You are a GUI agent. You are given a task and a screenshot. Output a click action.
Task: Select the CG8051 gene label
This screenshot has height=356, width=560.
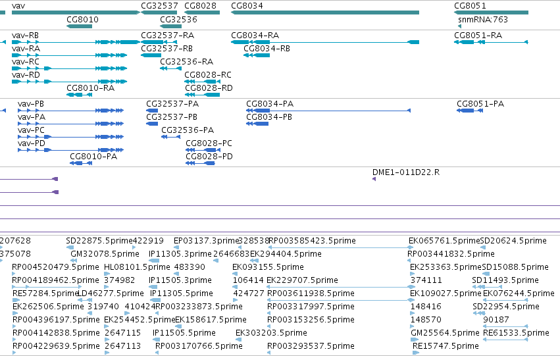[x=470, y=6]
